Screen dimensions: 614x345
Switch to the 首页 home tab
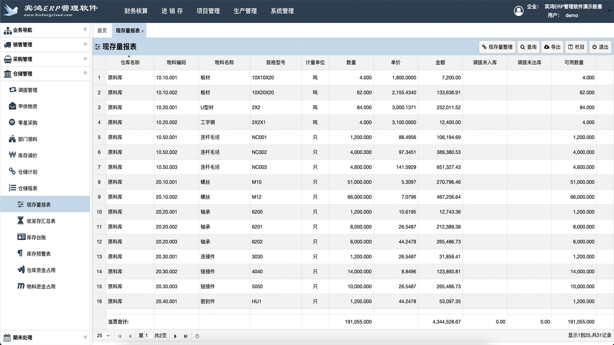pos(102,30)
